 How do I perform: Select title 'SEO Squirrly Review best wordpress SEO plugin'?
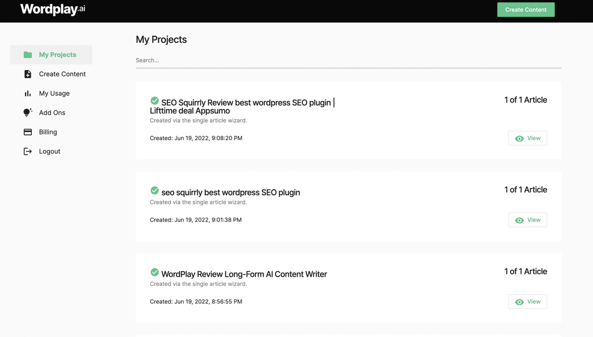[x=242, y=107]
